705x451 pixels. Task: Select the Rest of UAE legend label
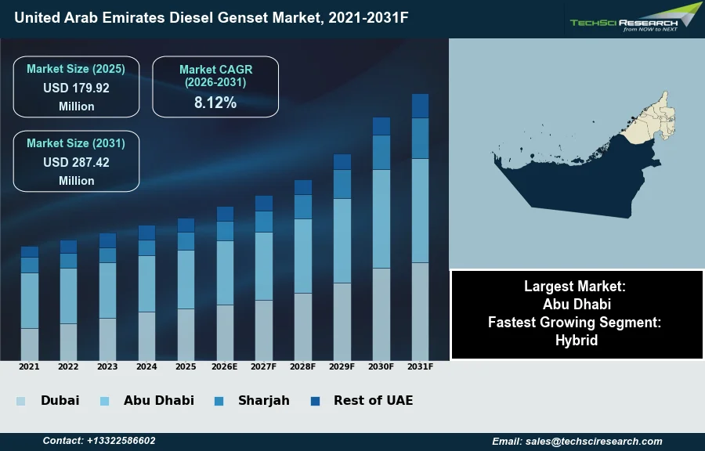(373, 400)
